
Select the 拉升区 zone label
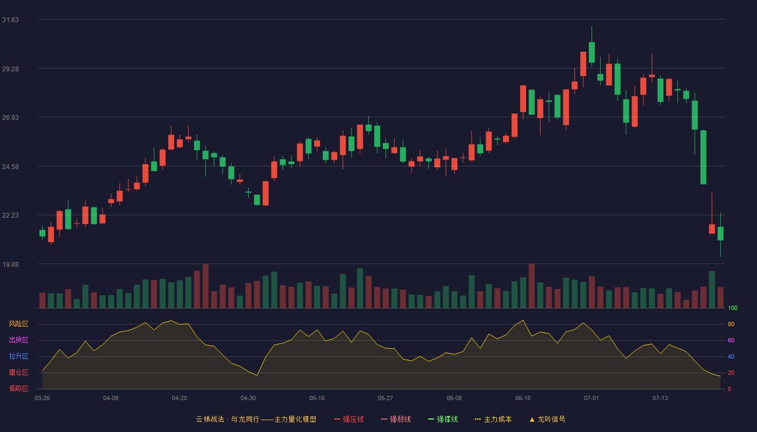(18, 356)
